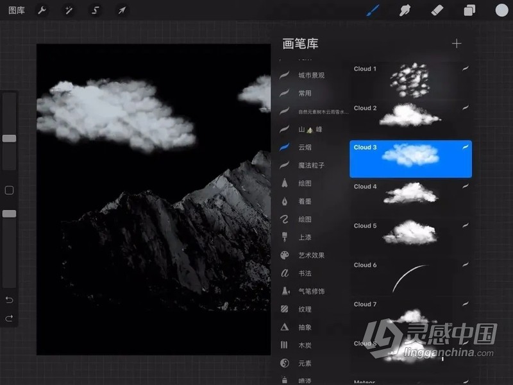The width and height of the screenshot is (513, 385).
Task: Open the Actions wrench menu
Action: point(42,10)
